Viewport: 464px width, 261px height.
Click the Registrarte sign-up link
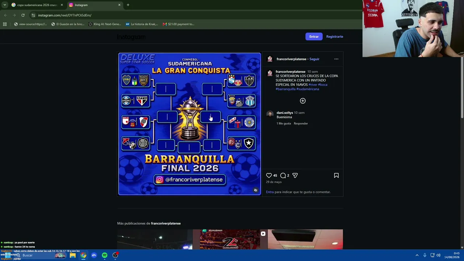click(x=335, y=37)
